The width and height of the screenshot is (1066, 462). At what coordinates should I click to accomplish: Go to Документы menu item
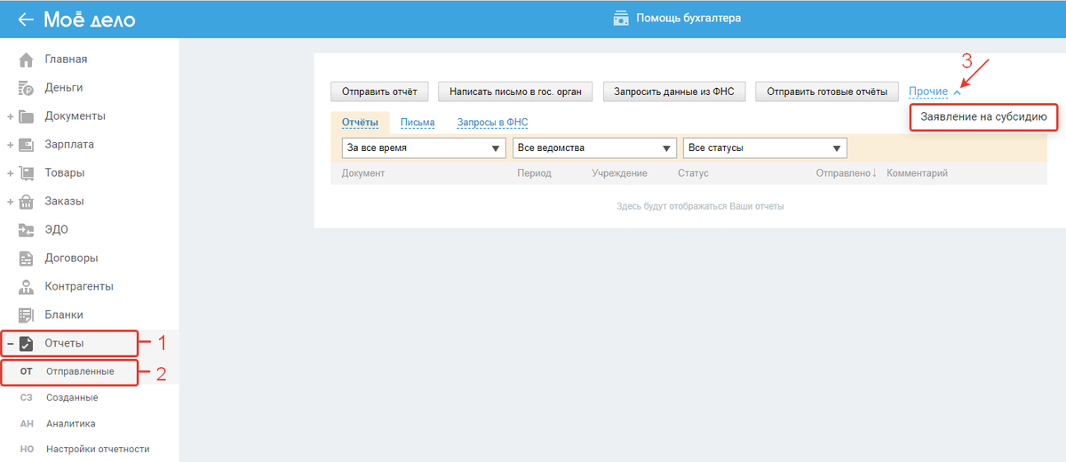[75, 116]
